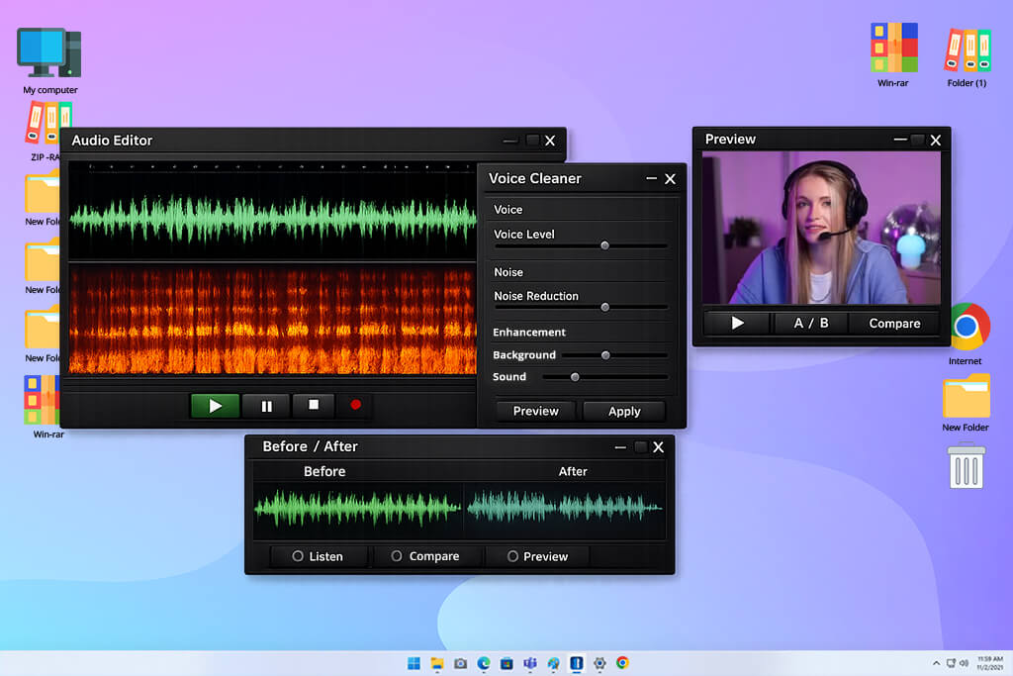The height and width of the screenshot is (676, 1013).
Task: Open Microsoft Edge from the taskbar
Action: coord(483,663)
